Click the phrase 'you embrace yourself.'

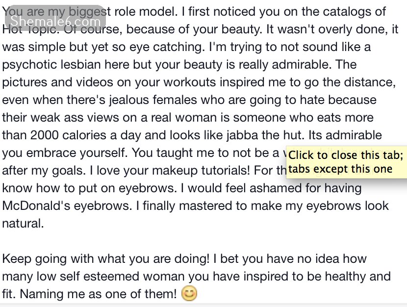pos(65,153)
